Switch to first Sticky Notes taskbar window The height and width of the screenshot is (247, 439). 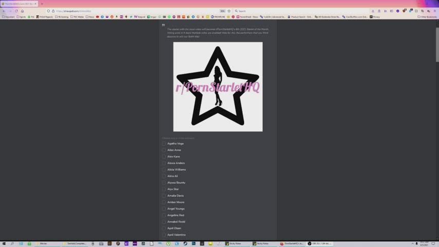pos(236,243)
